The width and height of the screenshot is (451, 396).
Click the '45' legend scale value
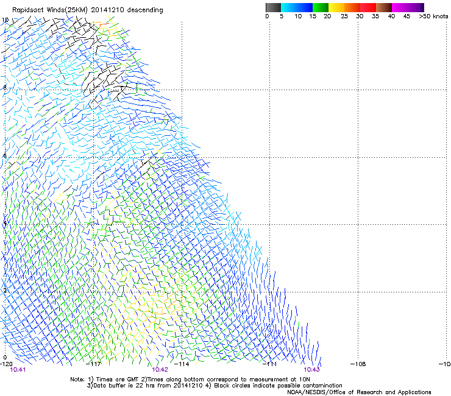tap(407, 16)
